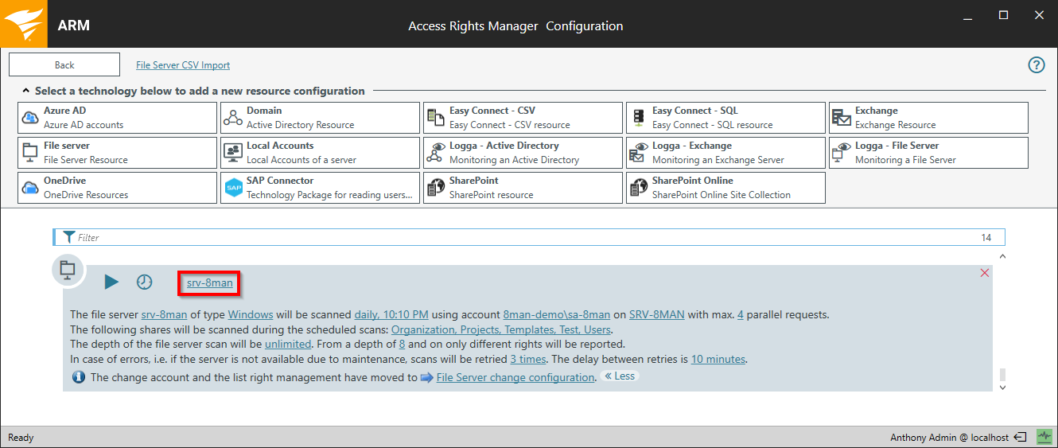Choose Logga - File Server tile

click(x=928, y=153)
